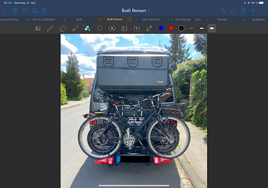Toggle bookmark for this page
This screenshot has height=188, width=268.
34,10
